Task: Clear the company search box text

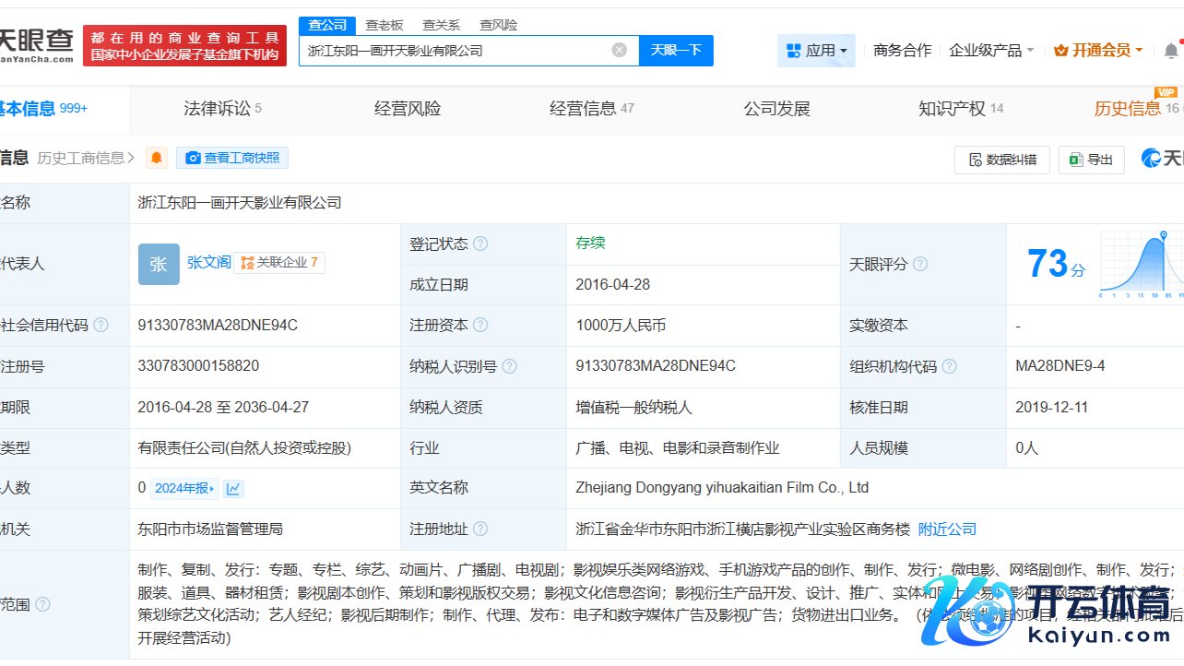Action: (x=619, y=50)
